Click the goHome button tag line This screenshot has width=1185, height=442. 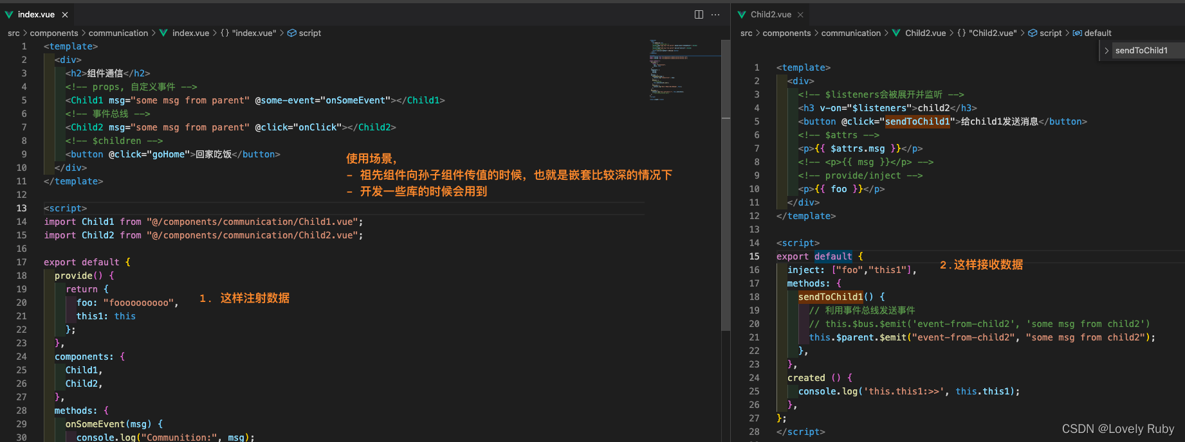point(172,154)
